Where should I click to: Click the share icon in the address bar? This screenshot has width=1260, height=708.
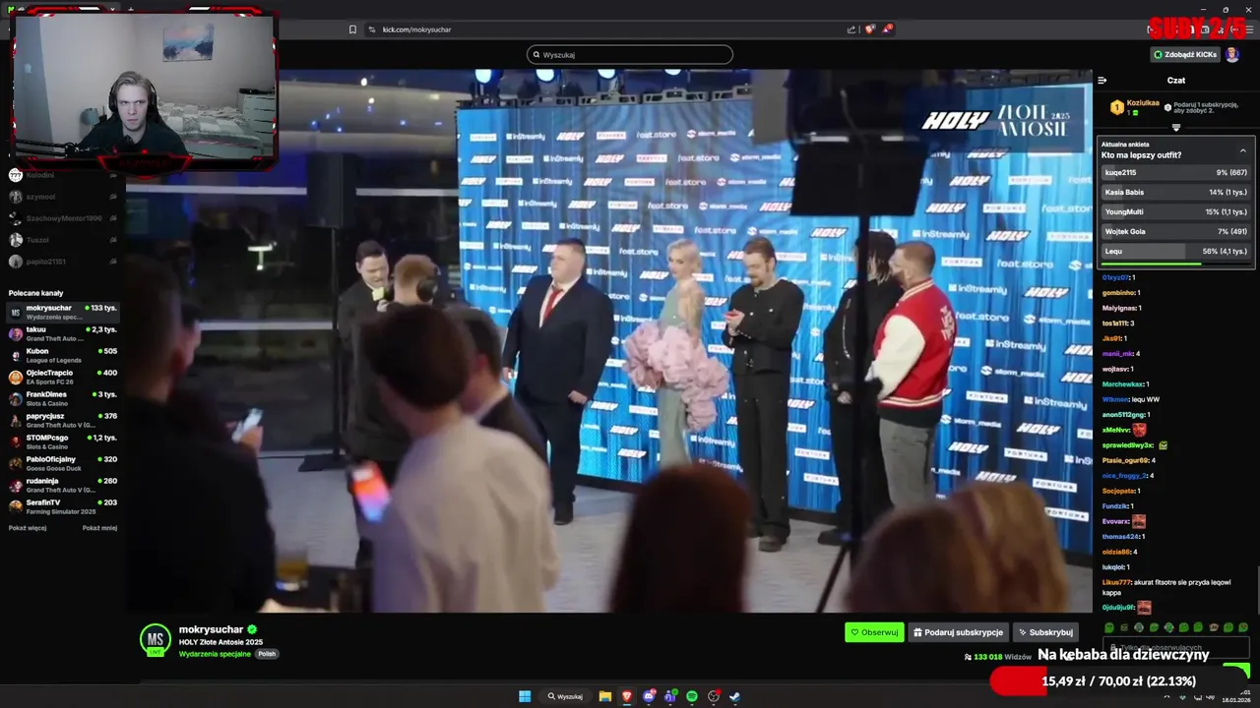[x=851, y=29]
